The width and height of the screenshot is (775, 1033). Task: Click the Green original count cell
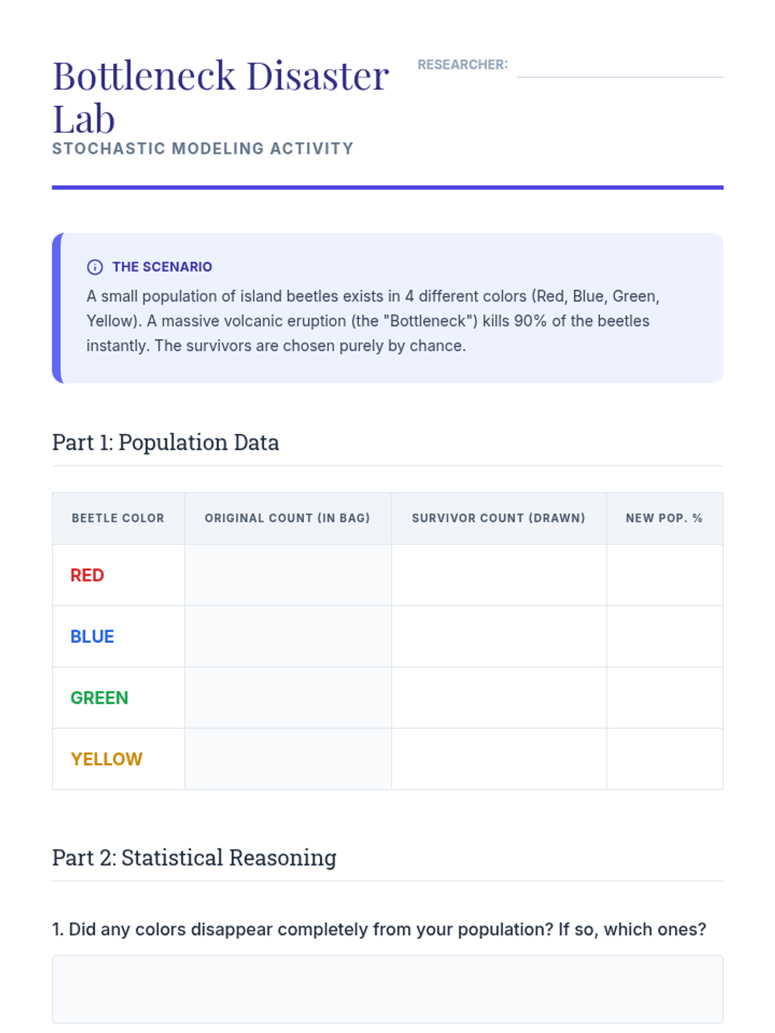[288, 698]
